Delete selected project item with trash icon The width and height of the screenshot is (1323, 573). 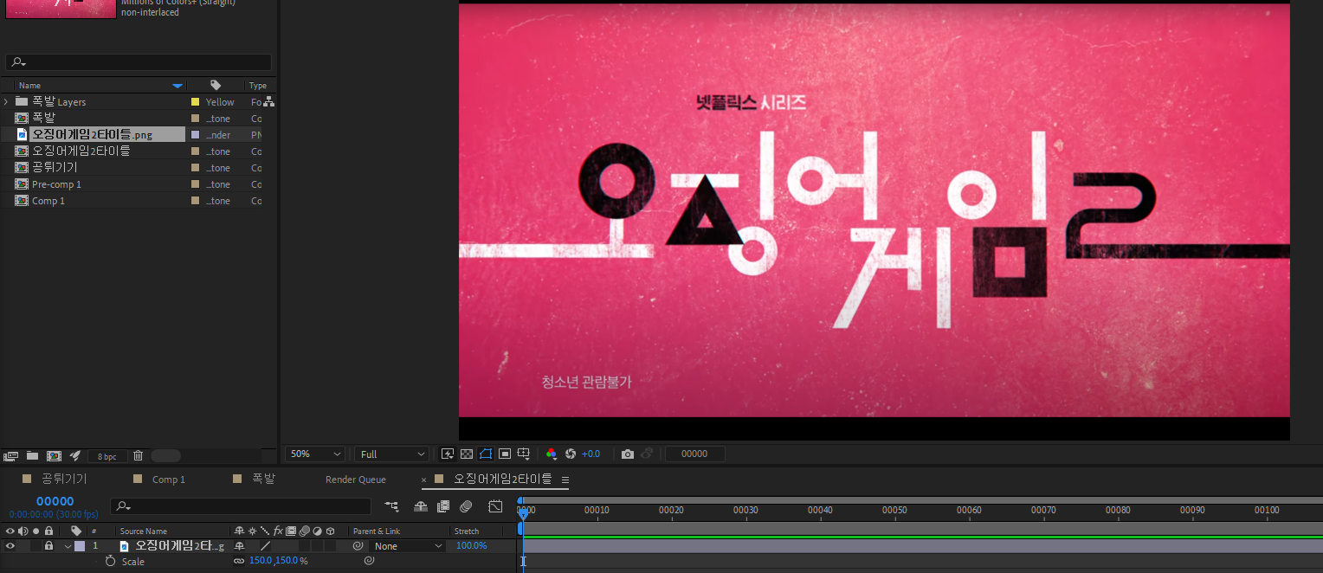(x=138, y=455)
